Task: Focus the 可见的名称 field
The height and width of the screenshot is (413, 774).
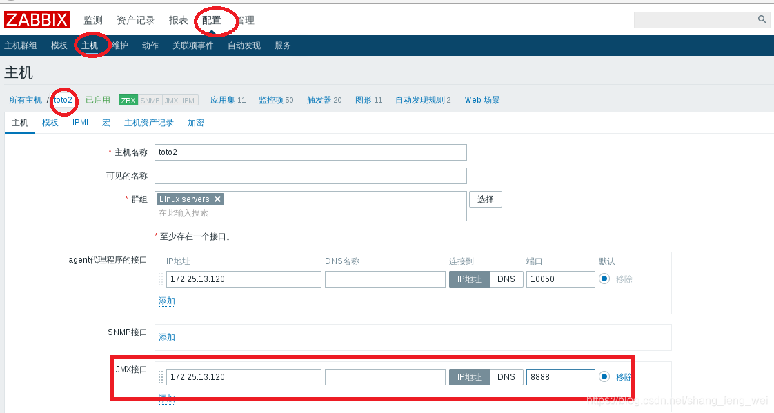Action: pyautogui.click(x=310, y=176)
